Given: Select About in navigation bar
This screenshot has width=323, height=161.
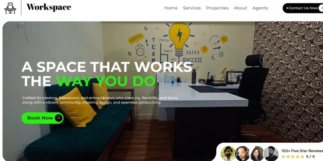Looking at the screenshot, I should (x=240, y=8).
